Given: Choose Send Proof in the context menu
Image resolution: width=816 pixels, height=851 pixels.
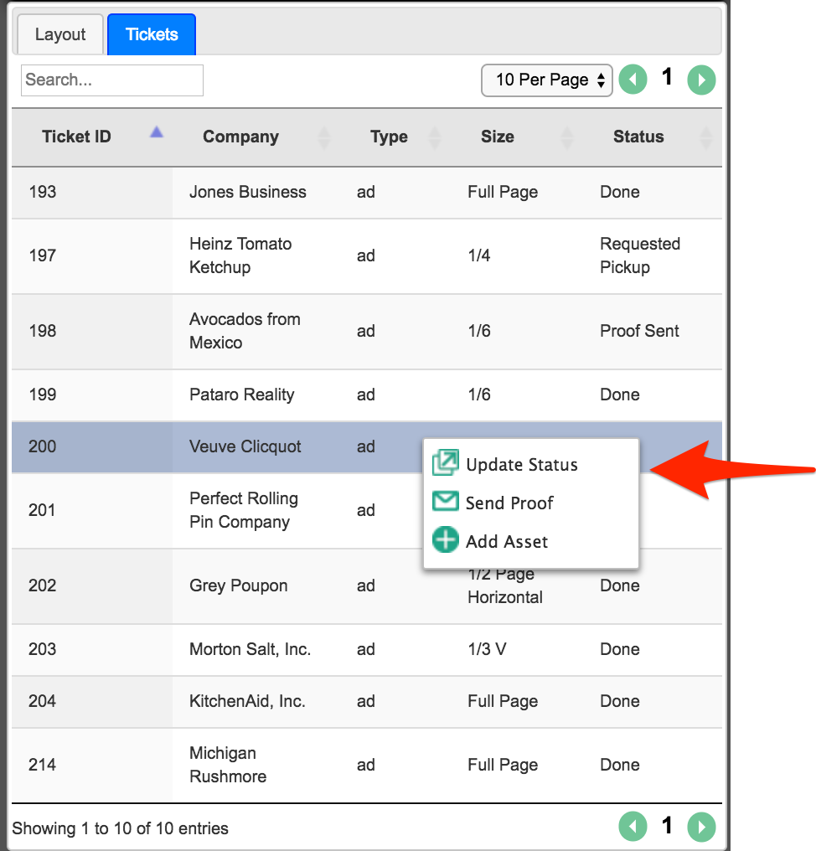Looking at the screenshot, I should [509, 503].
